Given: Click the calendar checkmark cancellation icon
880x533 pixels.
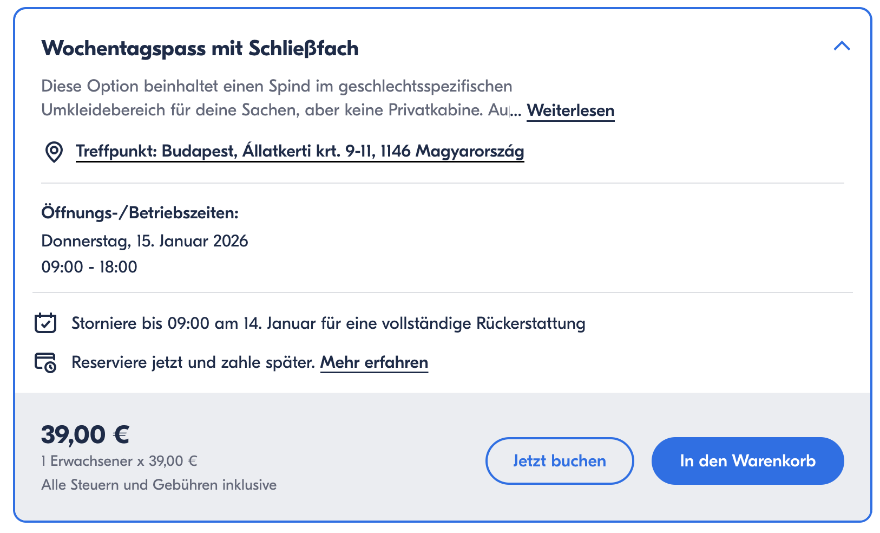Looking at the screenshot, I should 45,323.
